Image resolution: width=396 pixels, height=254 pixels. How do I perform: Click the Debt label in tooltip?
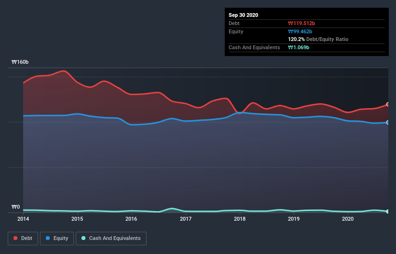tap(234, 23)
